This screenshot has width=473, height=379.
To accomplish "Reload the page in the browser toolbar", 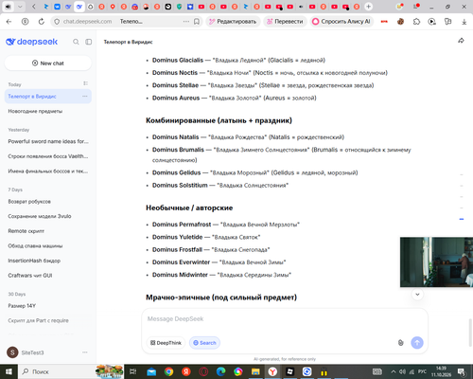I will 42,22.
